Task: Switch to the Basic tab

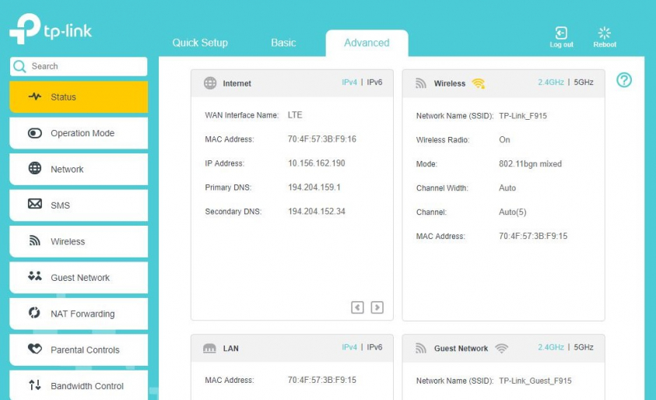Action: click(283, 43)
